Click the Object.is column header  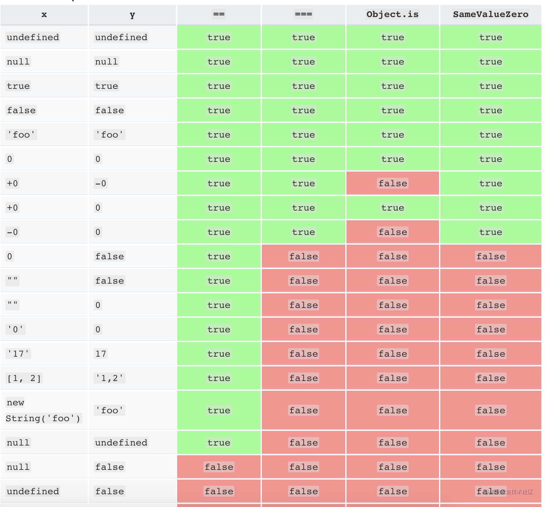(392, 15)
